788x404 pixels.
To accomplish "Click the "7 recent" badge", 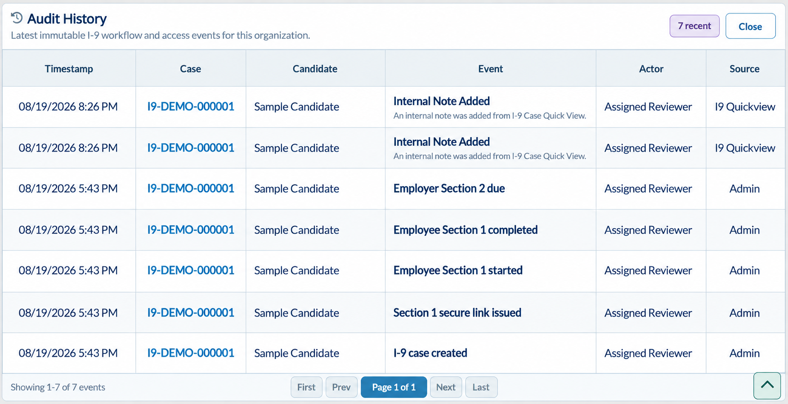I will click(x=694, y=26).
